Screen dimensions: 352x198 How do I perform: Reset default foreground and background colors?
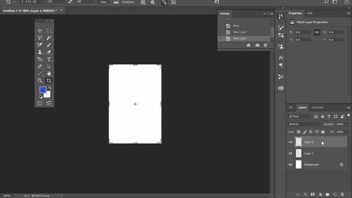tap(41, 97)
